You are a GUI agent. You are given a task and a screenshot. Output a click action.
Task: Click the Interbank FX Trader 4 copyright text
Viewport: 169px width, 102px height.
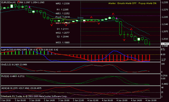34,96
